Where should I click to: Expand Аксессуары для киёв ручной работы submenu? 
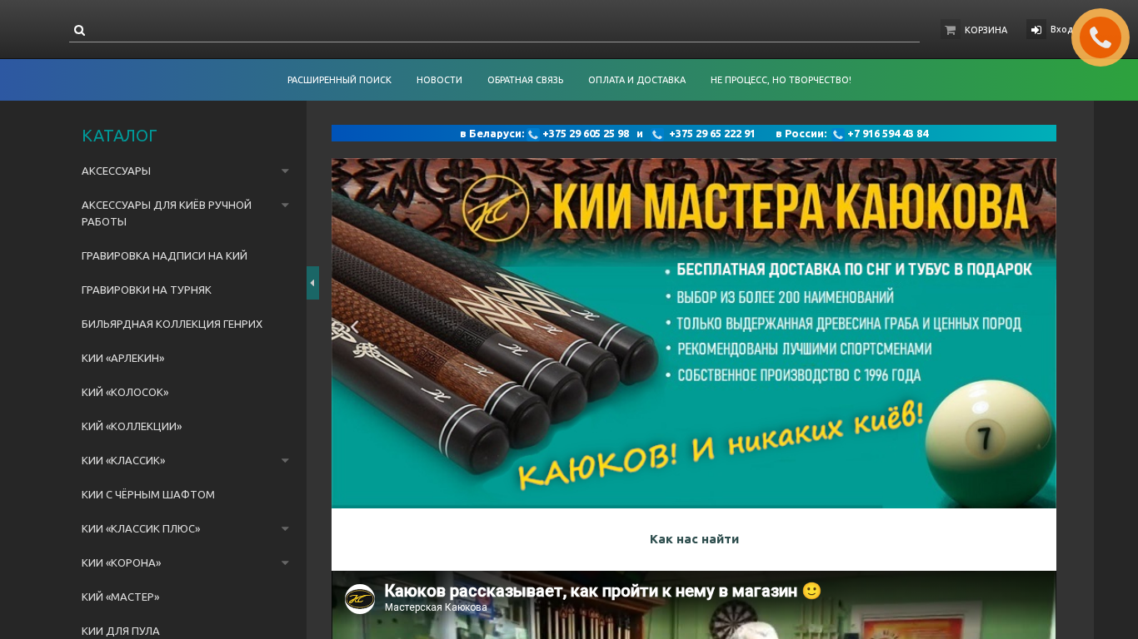tap(285, 206)
